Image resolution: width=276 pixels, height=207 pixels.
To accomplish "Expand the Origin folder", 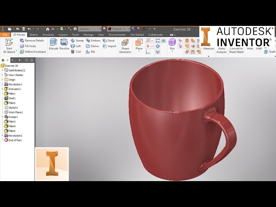I will point(2,79).
